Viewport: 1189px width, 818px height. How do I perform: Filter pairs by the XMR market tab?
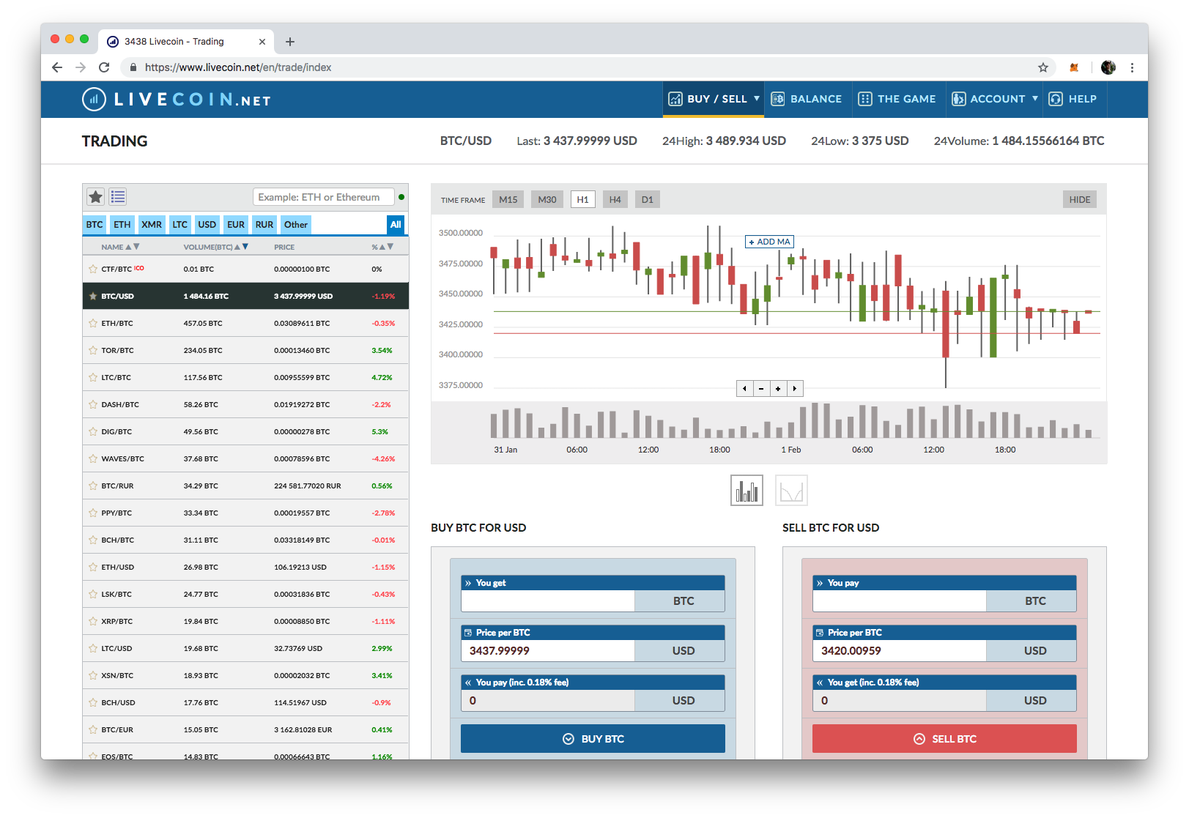click(x=152, y=225)
